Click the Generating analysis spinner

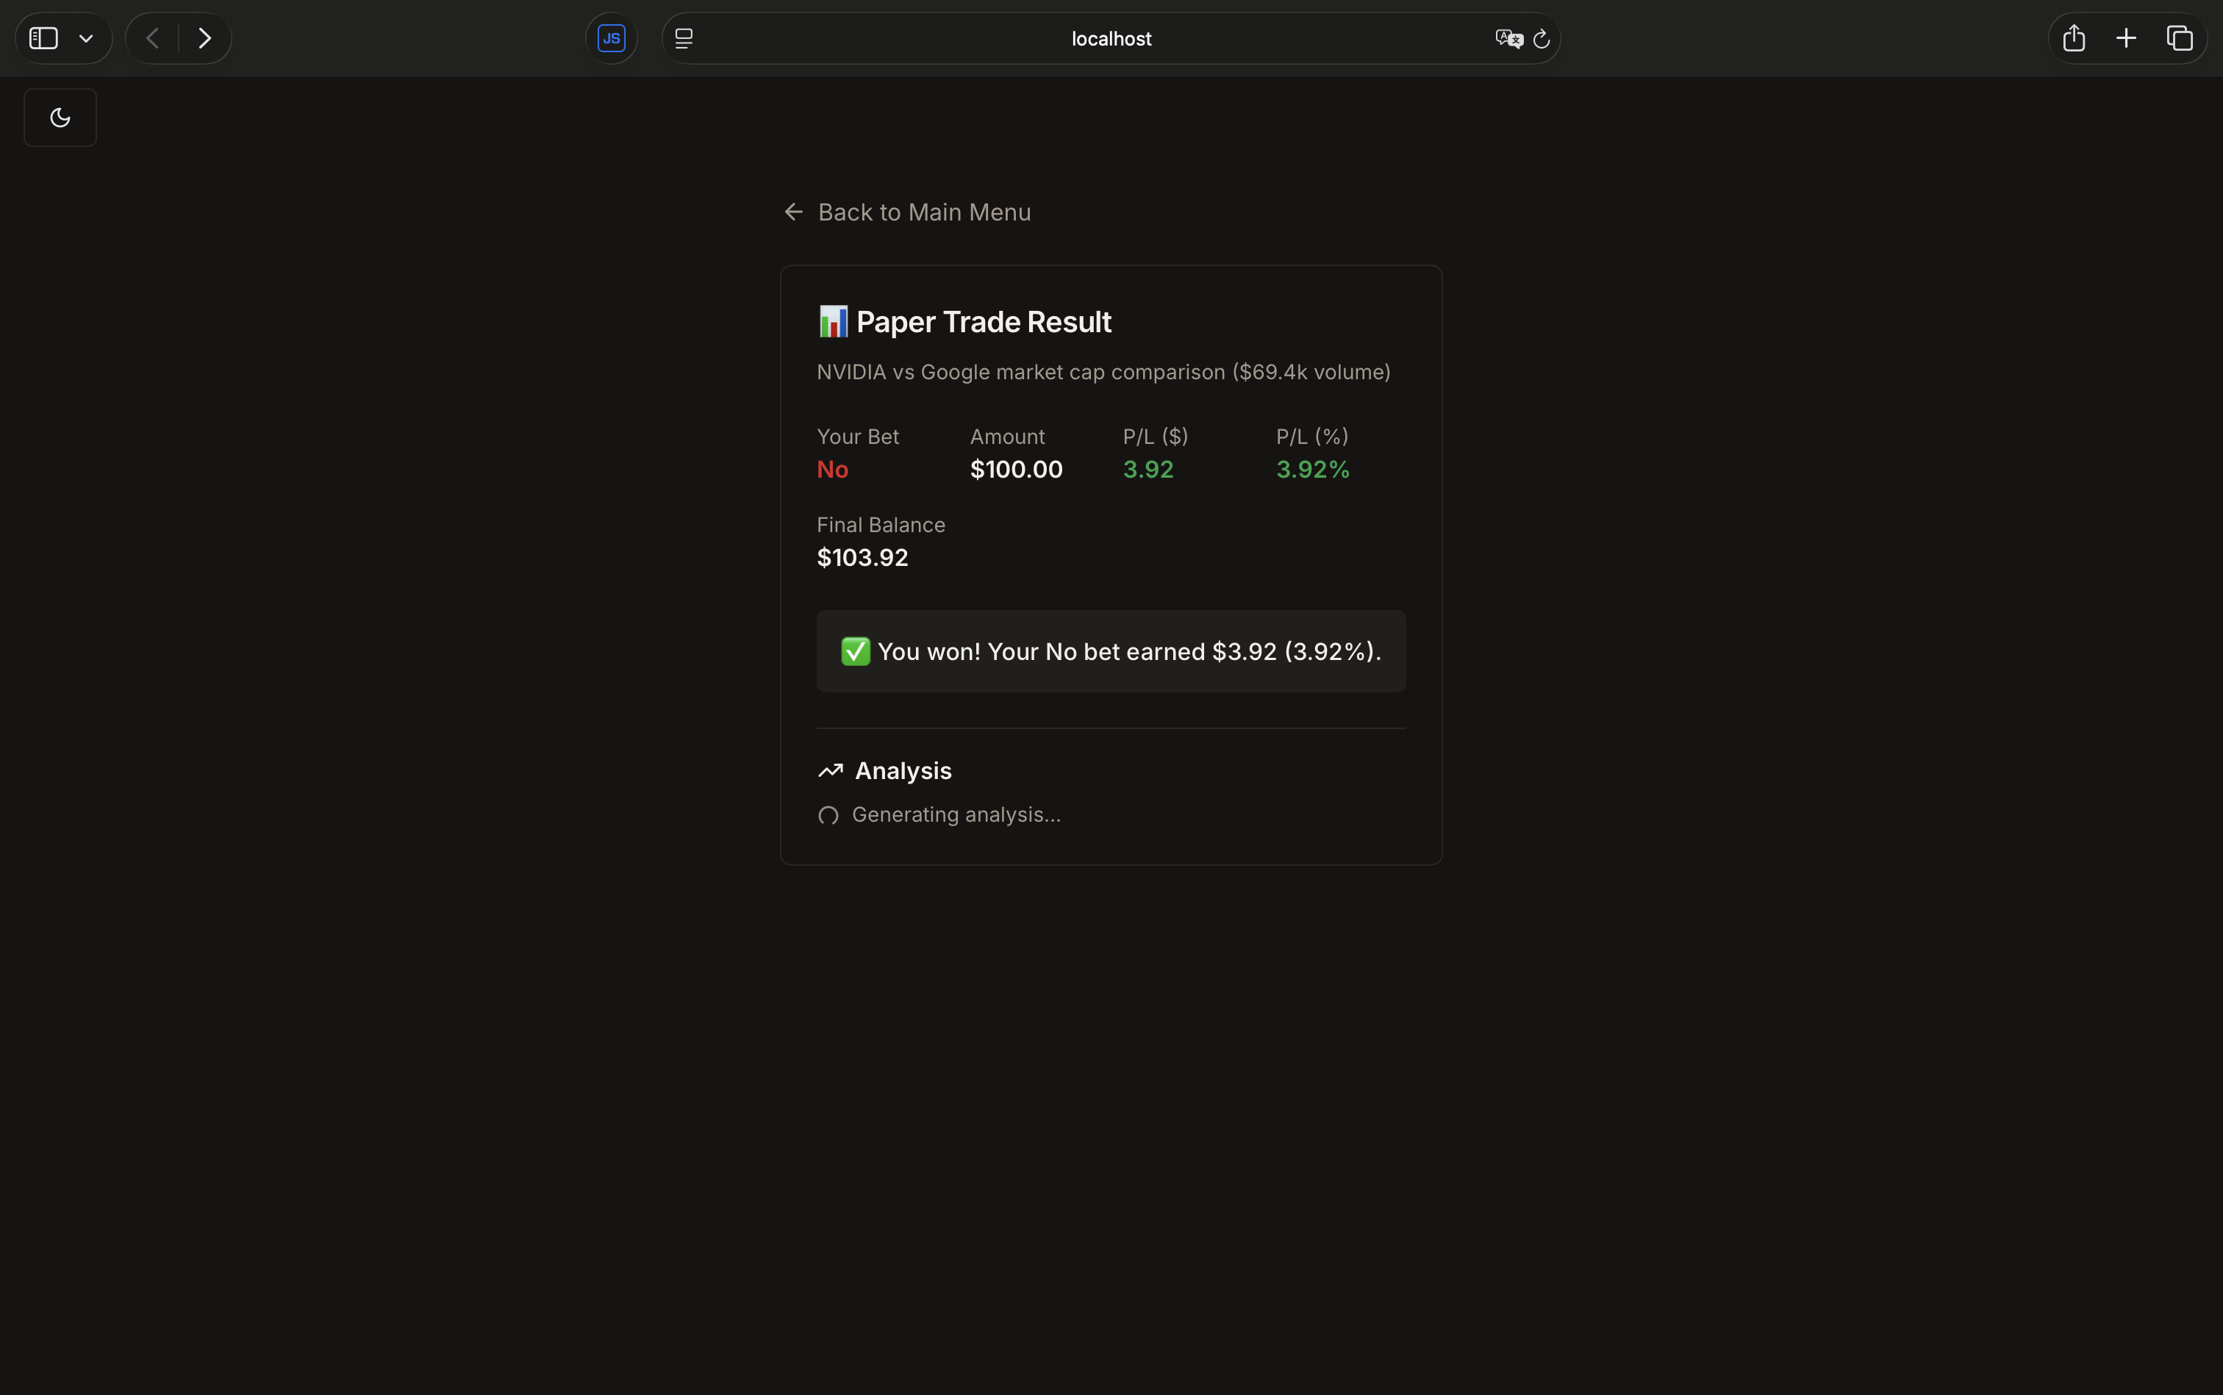(x=828, y=816)
